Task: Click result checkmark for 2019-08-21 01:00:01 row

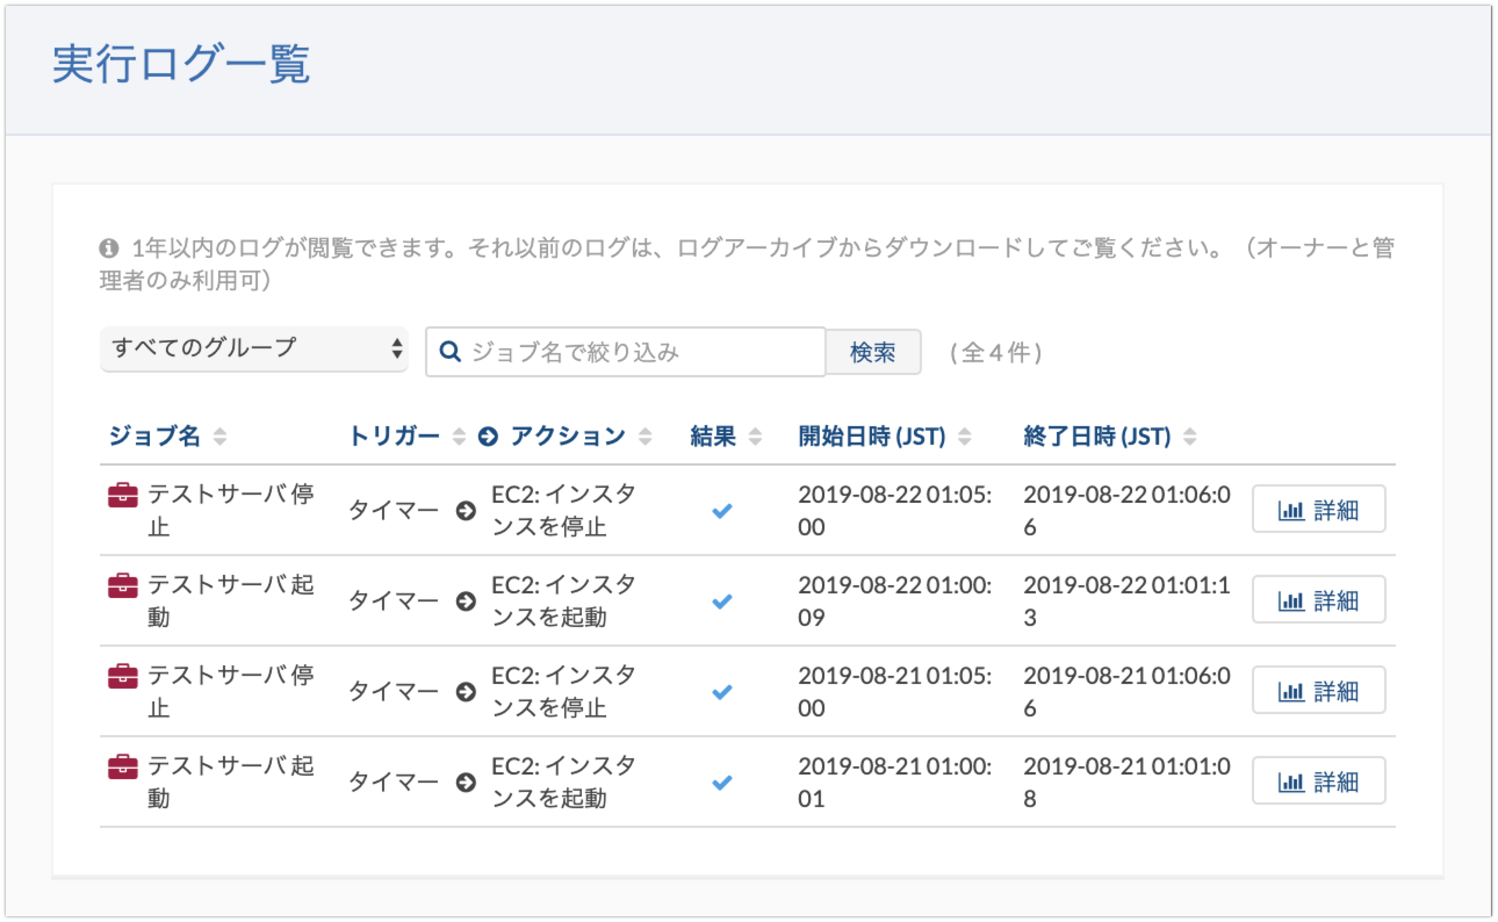Action: pyautogui.click(x=722, y=782)
